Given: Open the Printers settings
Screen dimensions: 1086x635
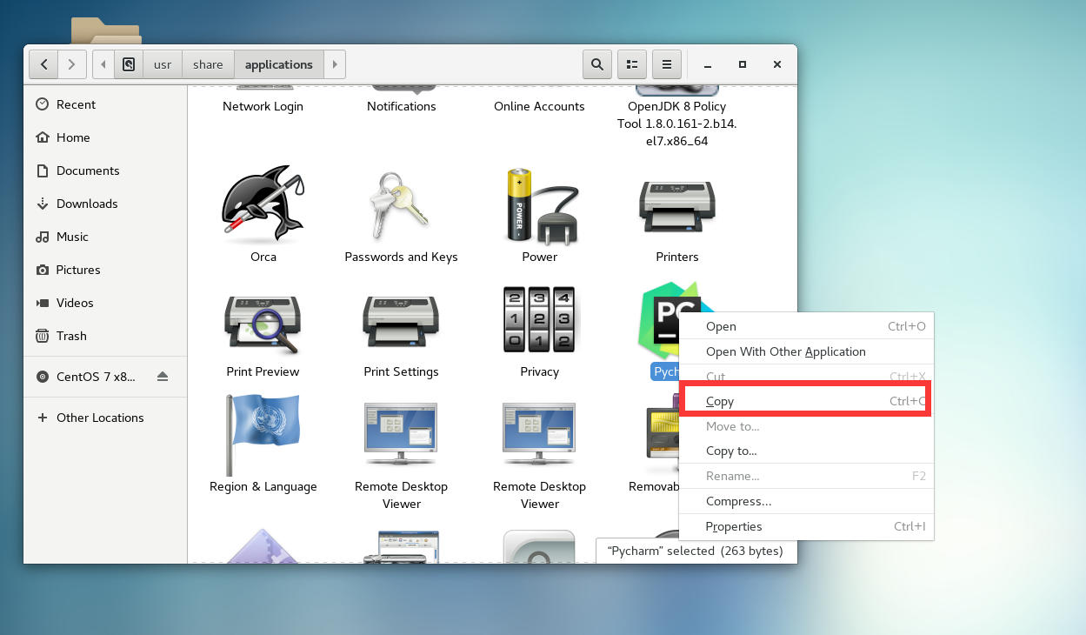Looking at the screenshot, I should pyautogui.click(x=677, y=207).
